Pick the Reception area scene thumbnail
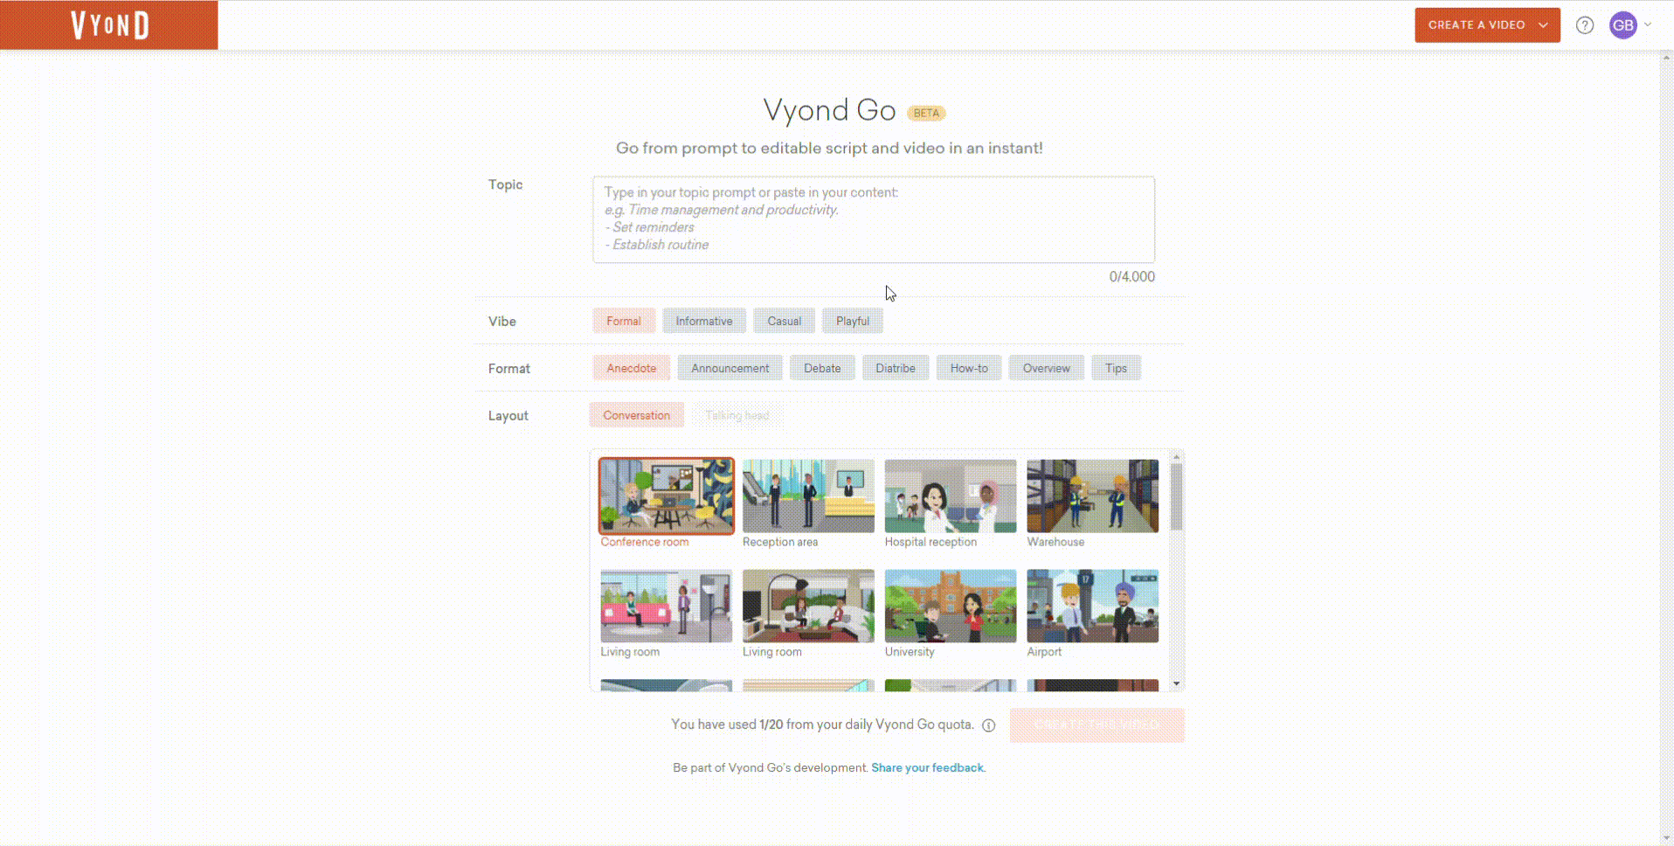Viewport: 1674px width, 846px height. 808,496
